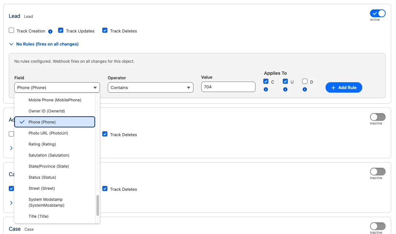Viewport: 396px width, 234px height.
Task: Enable the Case section Inactive toggle
Action: (x=378, y=226)
